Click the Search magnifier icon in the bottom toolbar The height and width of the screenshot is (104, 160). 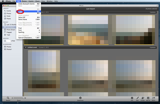tap(8, 98)
